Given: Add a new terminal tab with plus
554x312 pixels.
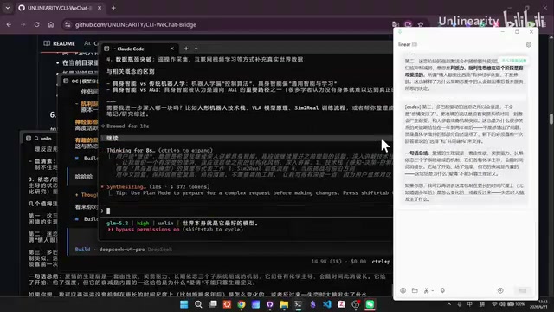Looking at the screenshot, I should click(x=186, y=49).
